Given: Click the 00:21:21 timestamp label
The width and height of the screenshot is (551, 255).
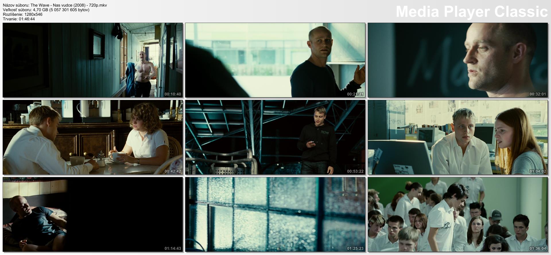Looking at the screenshot, I should tap(355, 94).
